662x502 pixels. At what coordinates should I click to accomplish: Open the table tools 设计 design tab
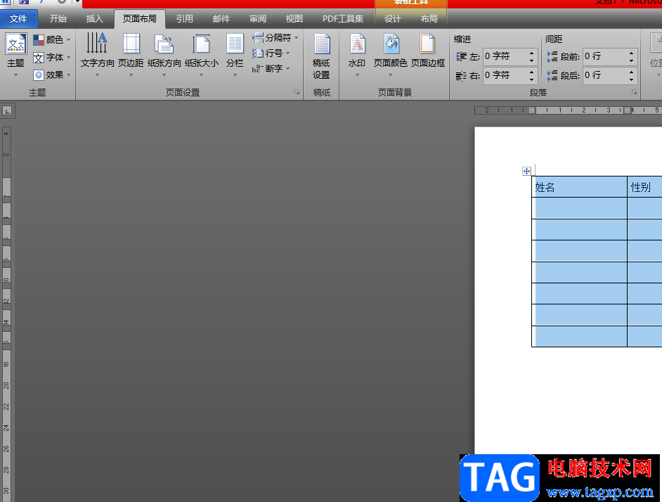pos(393,19)
